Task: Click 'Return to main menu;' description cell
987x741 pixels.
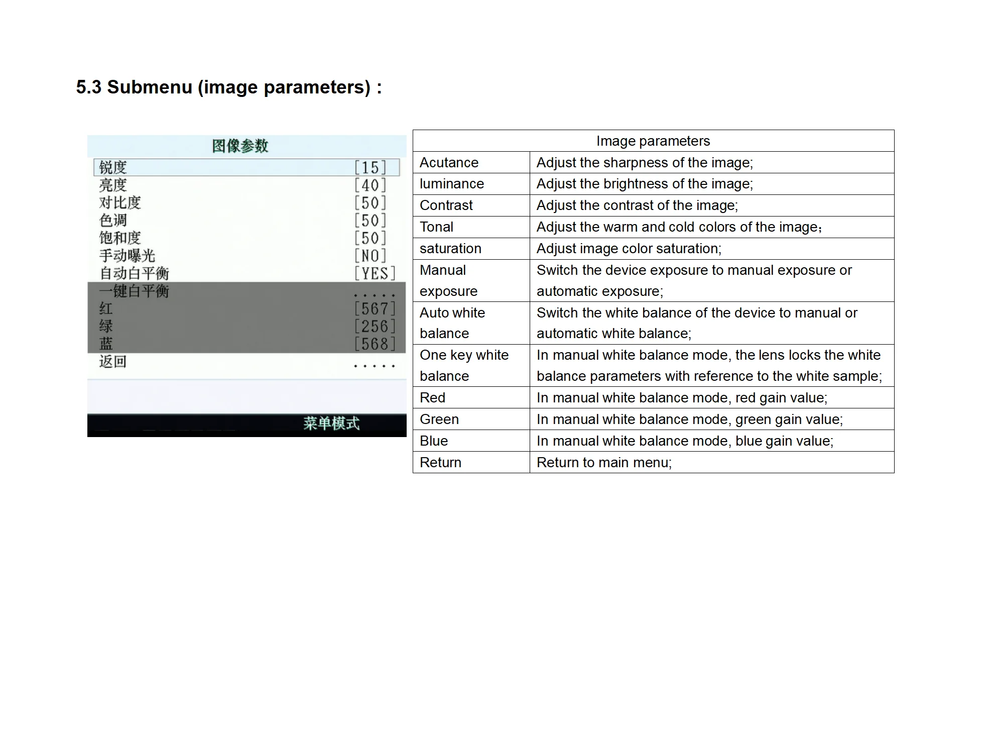Action: [604, 462]
